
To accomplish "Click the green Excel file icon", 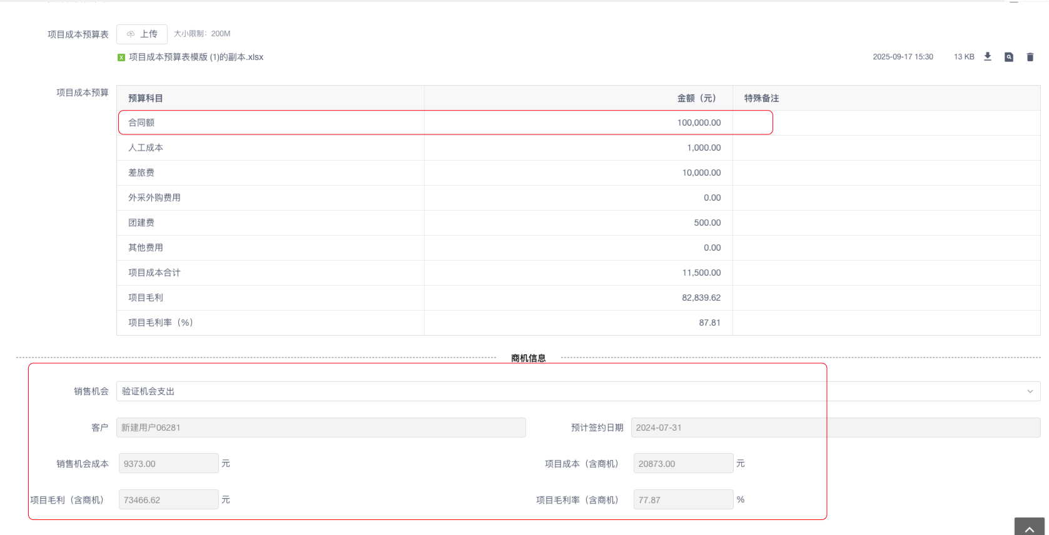I will coord(121,57).
